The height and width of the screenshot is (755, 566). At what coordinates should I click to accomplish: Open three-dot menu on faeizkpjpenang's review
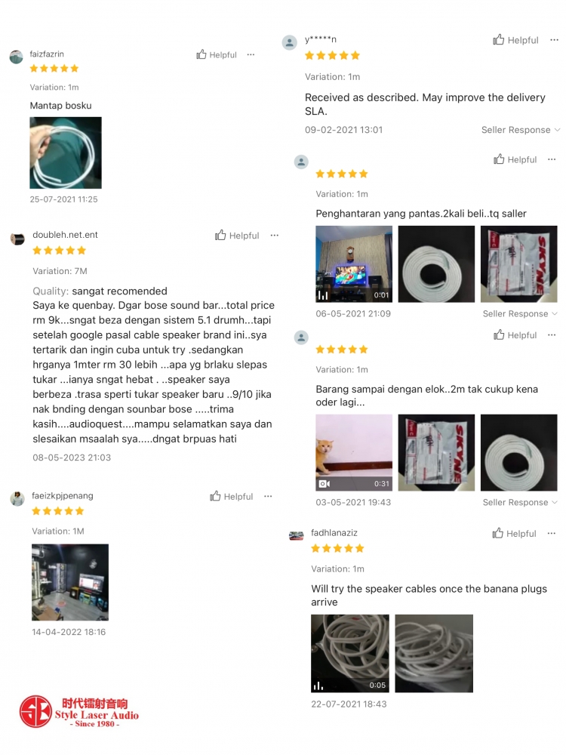pyautogui.click(x=268, y=496)
